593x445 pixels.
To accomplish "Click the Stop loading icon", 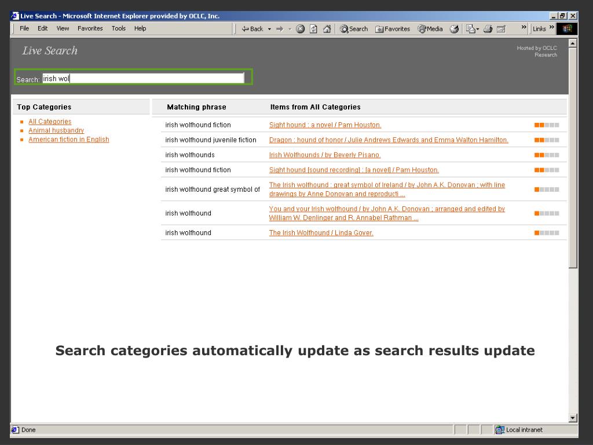I will point(301,29).
